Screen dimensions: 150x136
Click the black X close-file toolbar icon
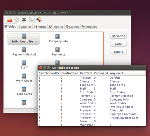click(x=24, y=20)
